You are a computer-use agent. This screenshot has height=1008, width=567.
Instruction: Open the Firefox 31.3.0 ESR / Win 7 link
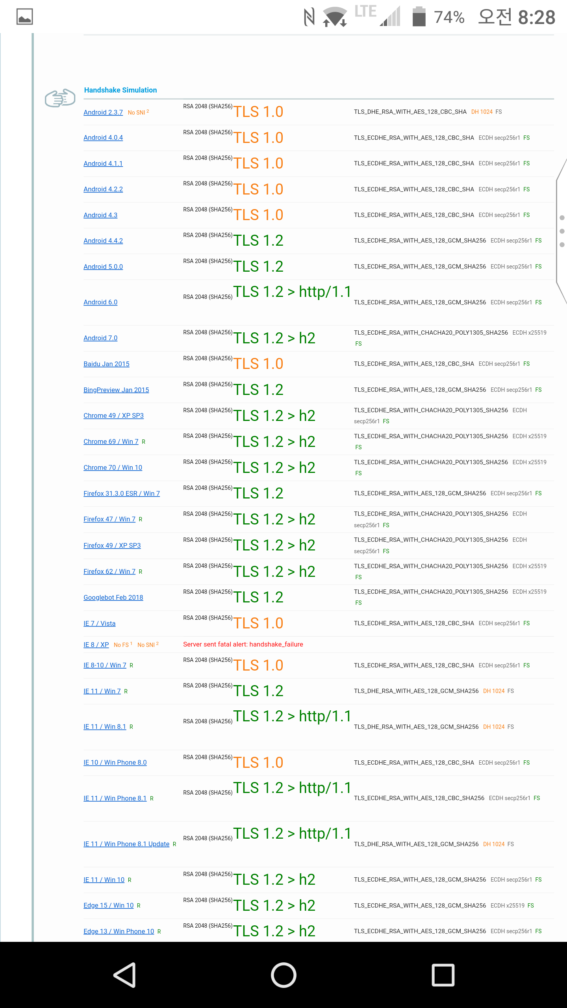coord(122,493)
